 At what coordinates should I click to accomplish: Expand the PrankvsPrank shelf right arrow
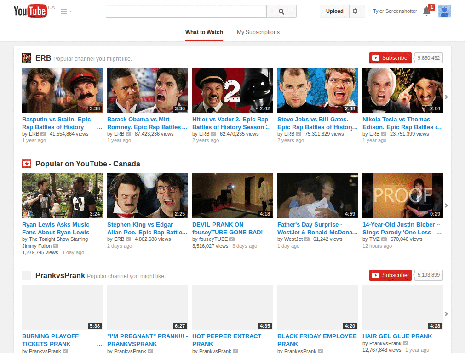(x=446, y=314)
